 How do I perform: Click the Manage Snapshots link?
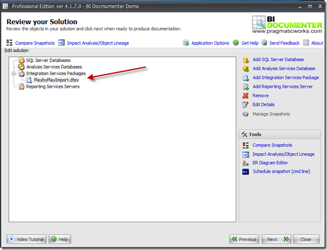[271, 114]
